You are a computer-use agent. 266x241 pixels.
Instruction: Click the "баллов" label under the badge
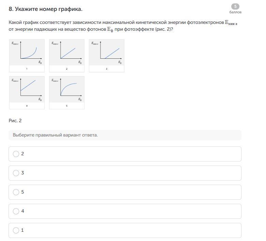click(235, 12)
